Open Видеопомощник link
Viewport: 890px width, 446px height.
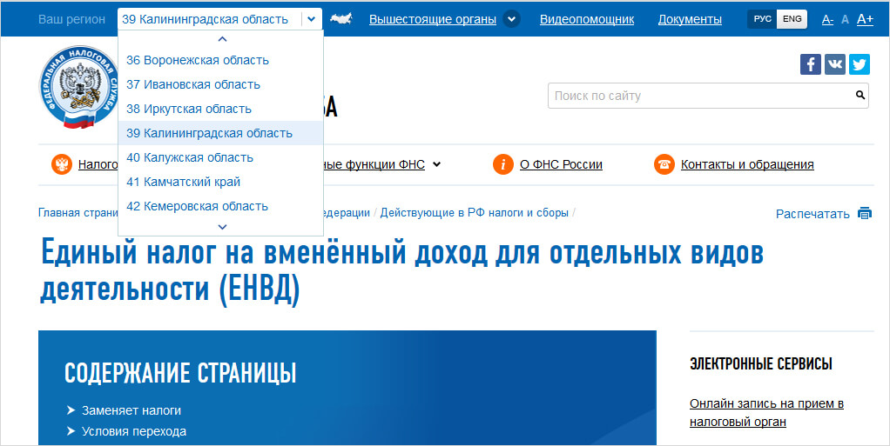point(587,19)
